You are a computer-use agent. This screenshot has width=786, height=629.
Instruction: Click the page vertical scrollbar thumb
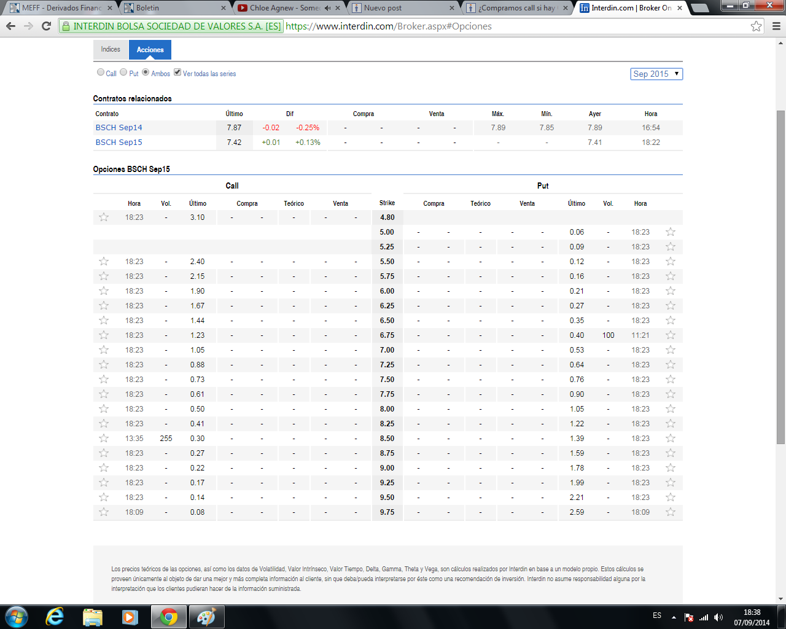(780, 276)
